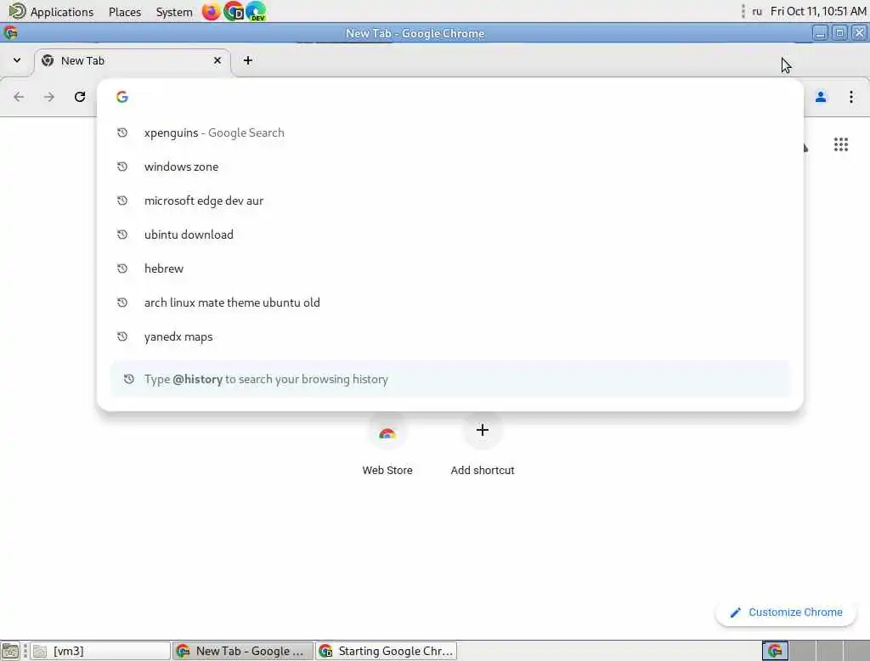The width and height of the screenshot is (870, 661).
Task: Switch to the [vm3] taskbar window
Action: click(100, 651)
